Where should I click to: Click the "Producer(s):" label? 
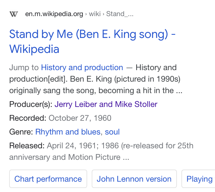(31, 104)
